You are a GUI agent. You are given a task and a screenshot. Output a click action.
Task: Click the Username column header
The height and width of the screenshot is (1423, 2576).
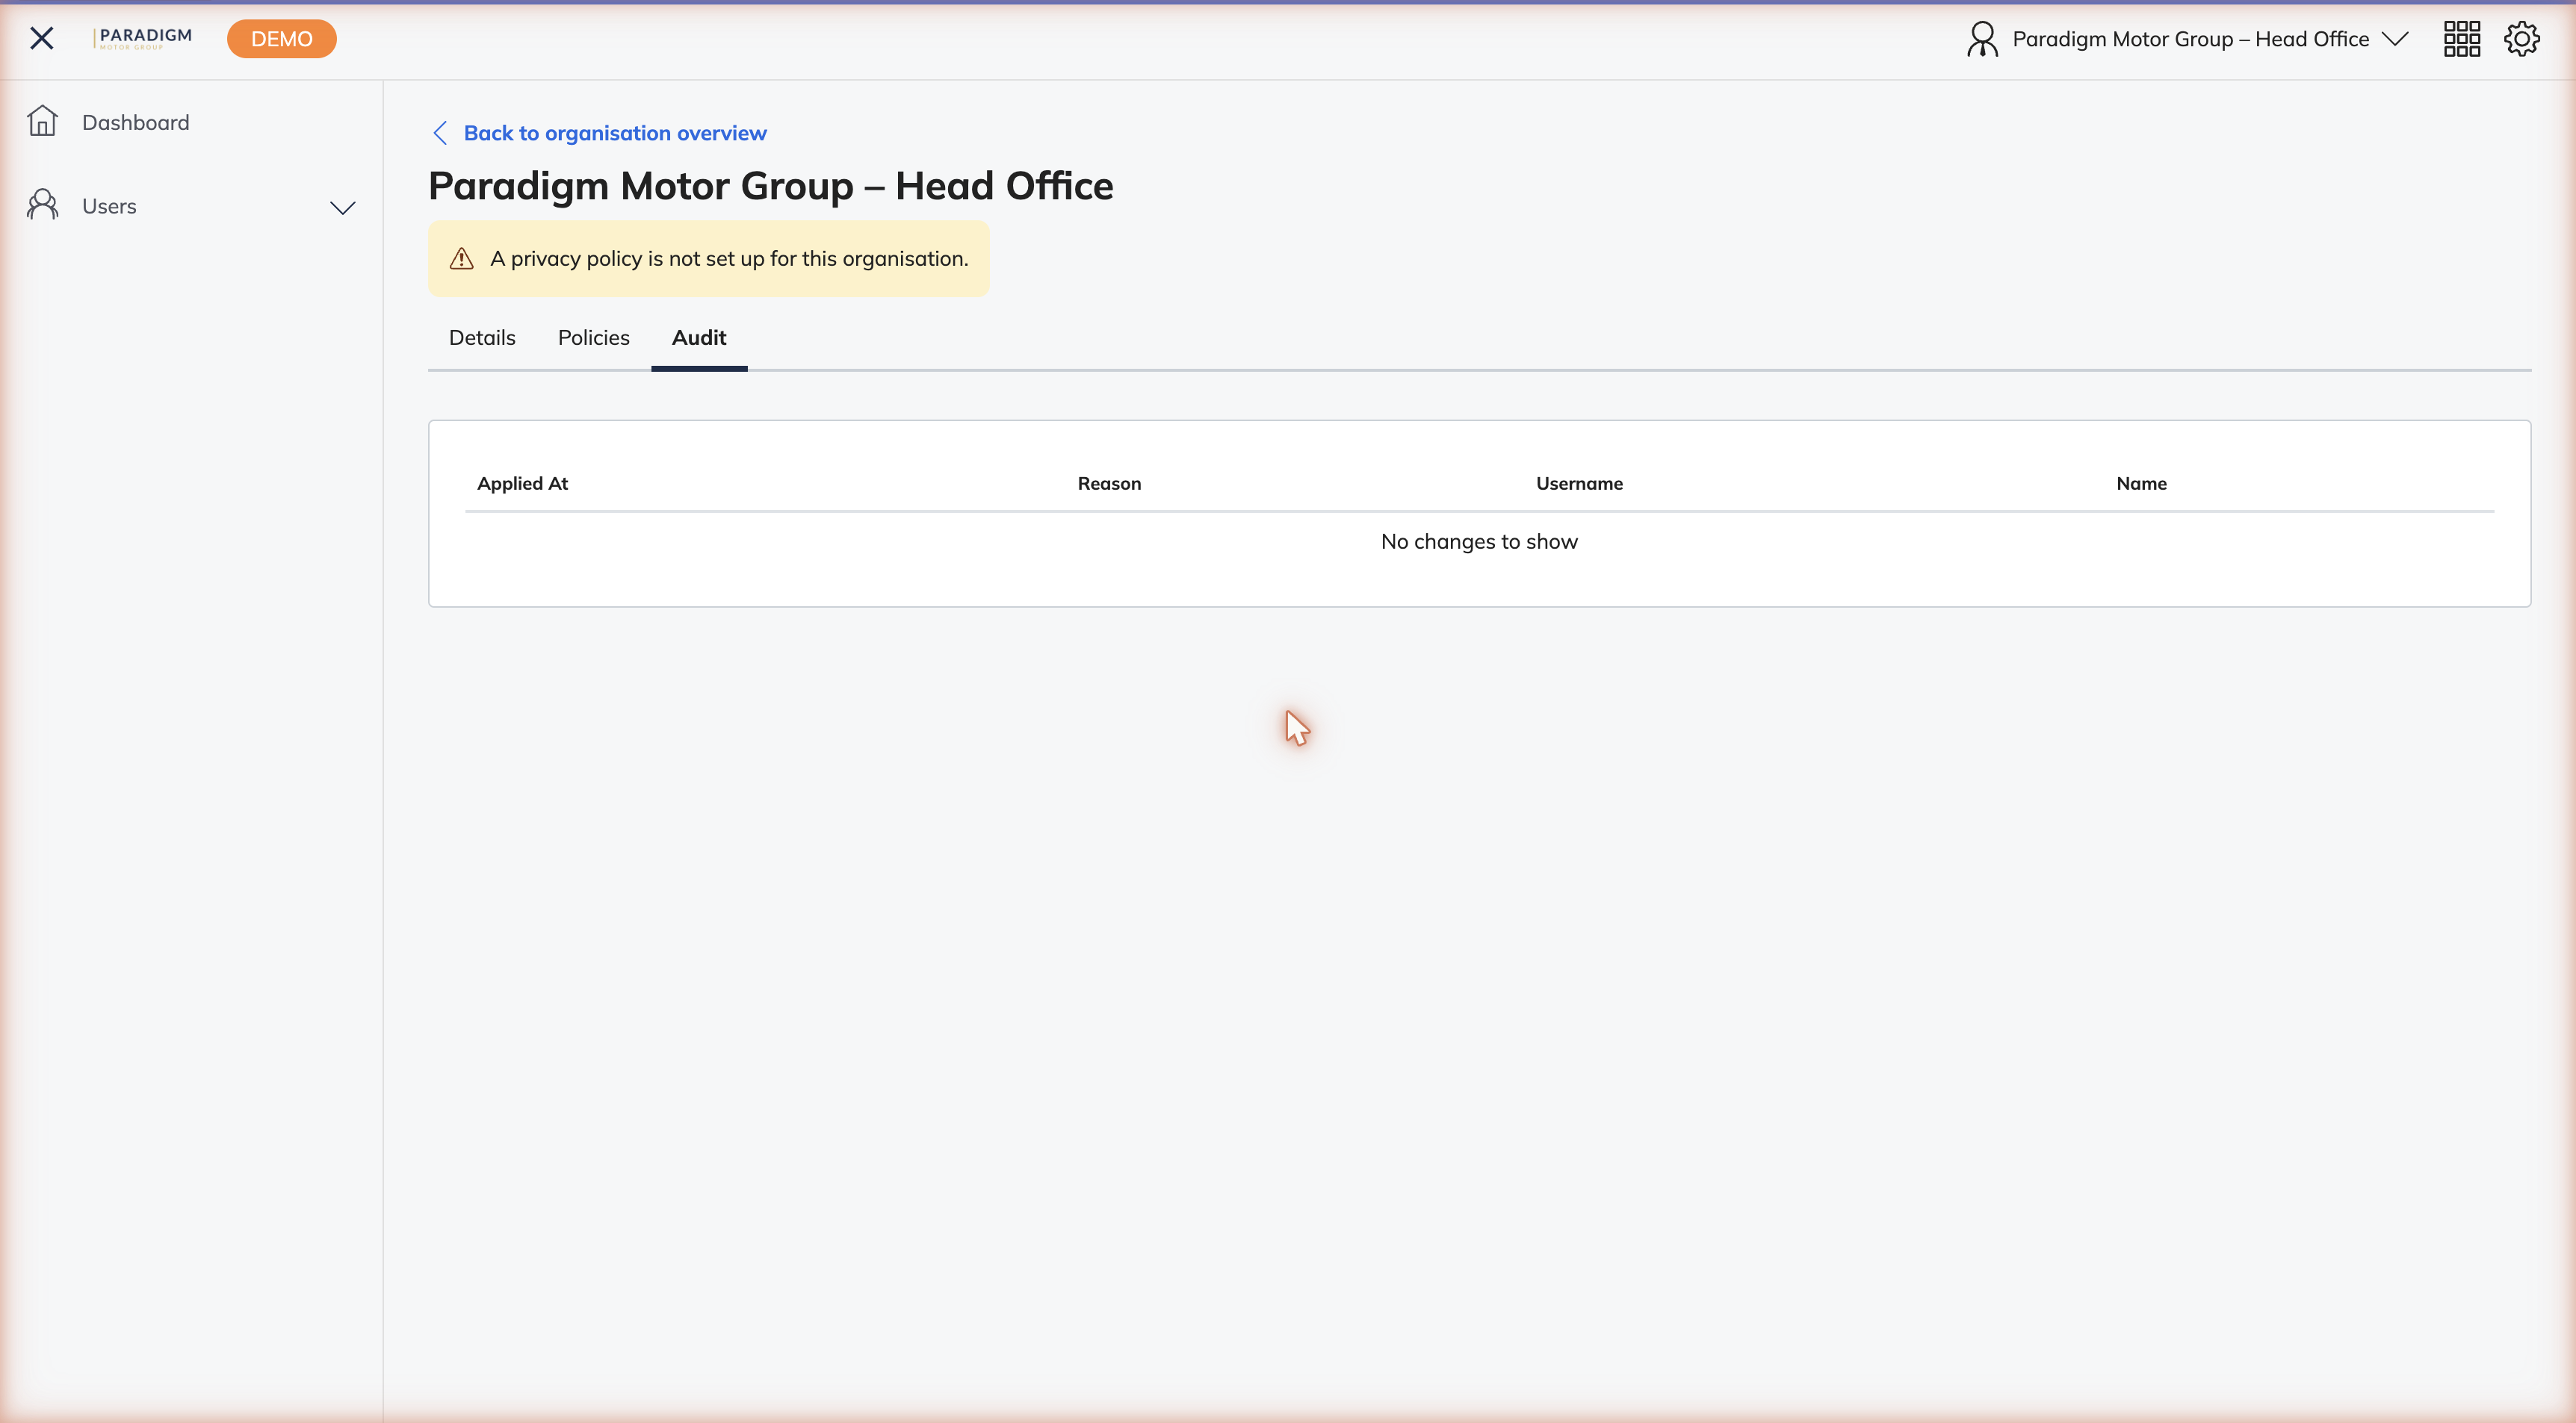(x=1579, y=484)
